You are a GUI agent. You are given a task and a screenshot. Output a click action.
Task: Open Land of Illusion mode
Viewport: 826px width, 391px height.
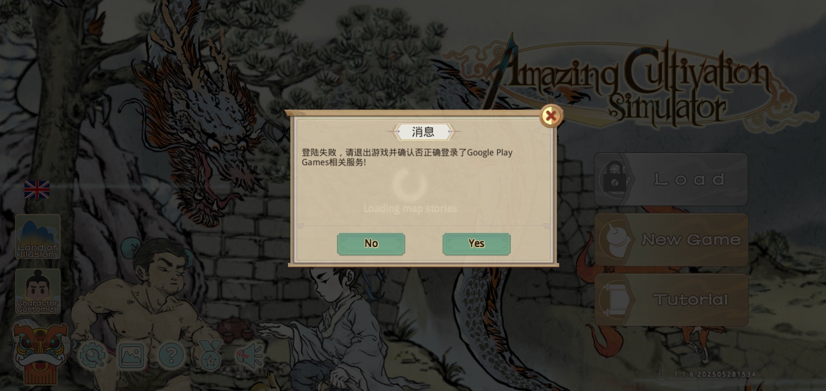(x=38, y=237)
